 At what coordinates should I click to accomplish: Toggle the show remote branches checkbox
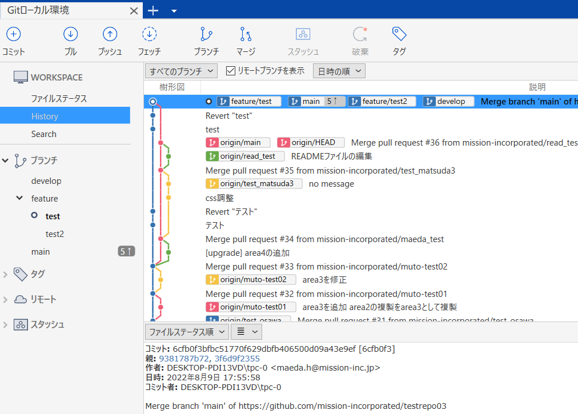[x=231, y=71]
